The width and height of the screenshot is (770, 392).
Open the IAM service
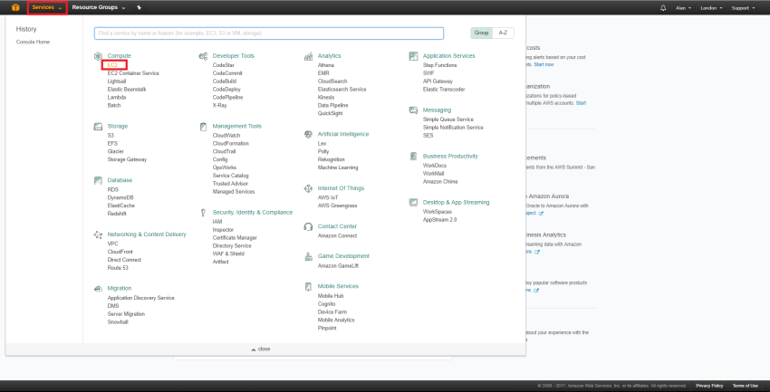coord(217,222)
